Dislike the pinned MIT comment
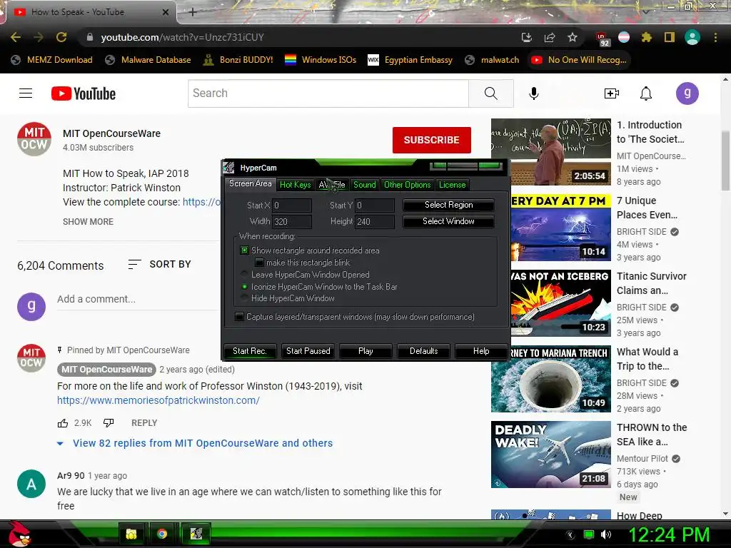Viewport: 731px width, 548px height. click(109, 423)
